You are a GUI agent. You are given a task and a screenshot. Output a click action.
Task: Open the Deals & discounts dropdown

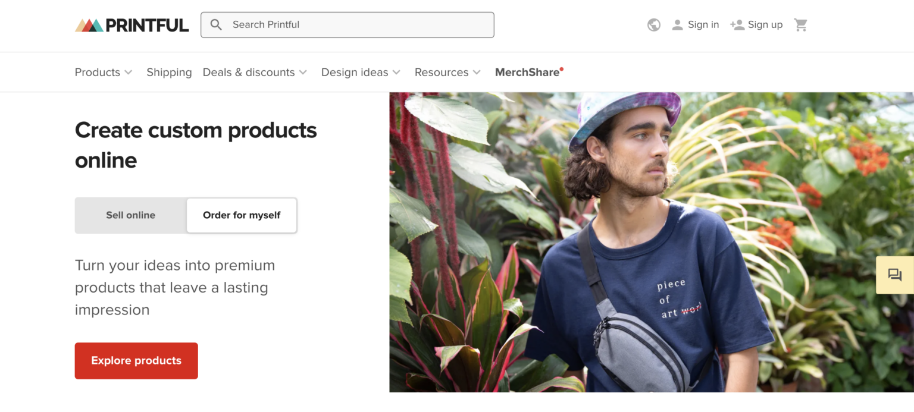click(x=255, y=72)
